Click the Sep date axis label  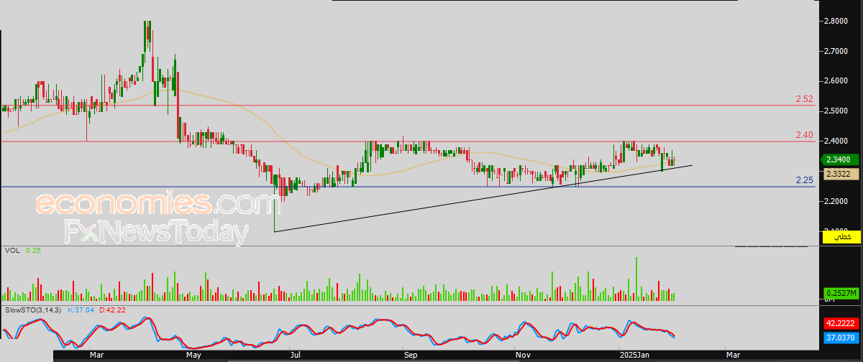410,355
